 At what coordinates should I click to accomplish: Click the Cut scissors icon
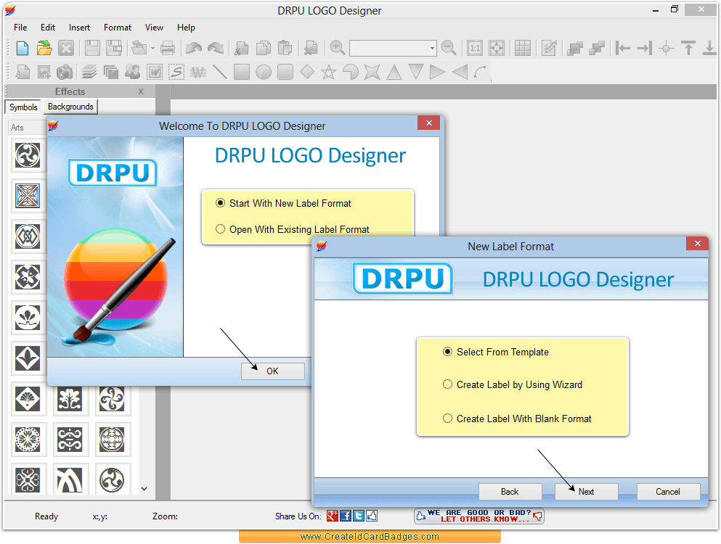tap(241, 48)
